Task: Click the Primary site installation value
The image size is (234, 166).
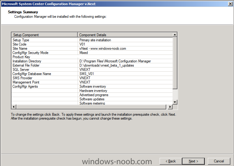Action: pyautogui.click(x=95, y=40)
